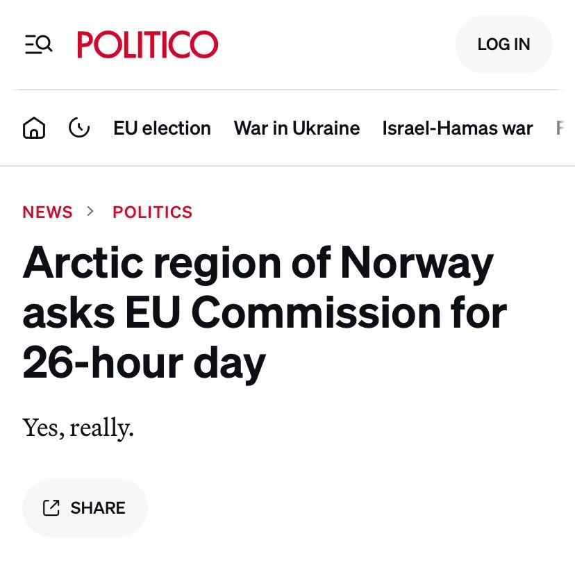Select War in Ukraine in navigation

pos(297,128)
